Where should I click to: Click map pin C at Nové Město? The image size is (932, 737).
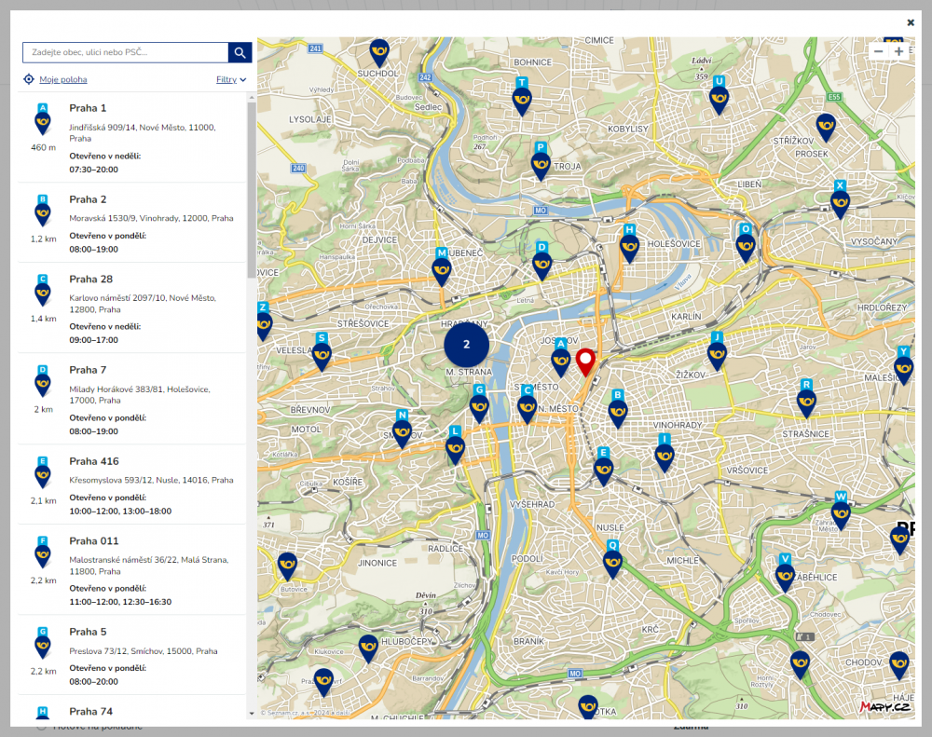click(x=528, y=404)
